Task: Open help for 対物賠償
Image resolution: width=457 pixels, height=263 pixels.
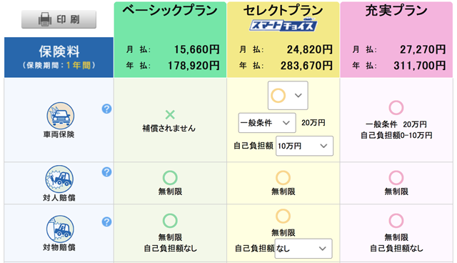Action: [x=106, y=222]
